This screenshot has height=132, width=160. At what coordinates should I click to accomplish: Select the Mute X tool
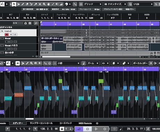click(x=40, y=4)
